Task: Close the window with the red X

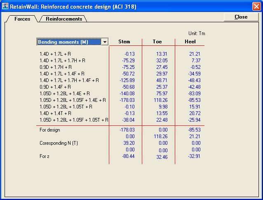Action: coord(256,7)
